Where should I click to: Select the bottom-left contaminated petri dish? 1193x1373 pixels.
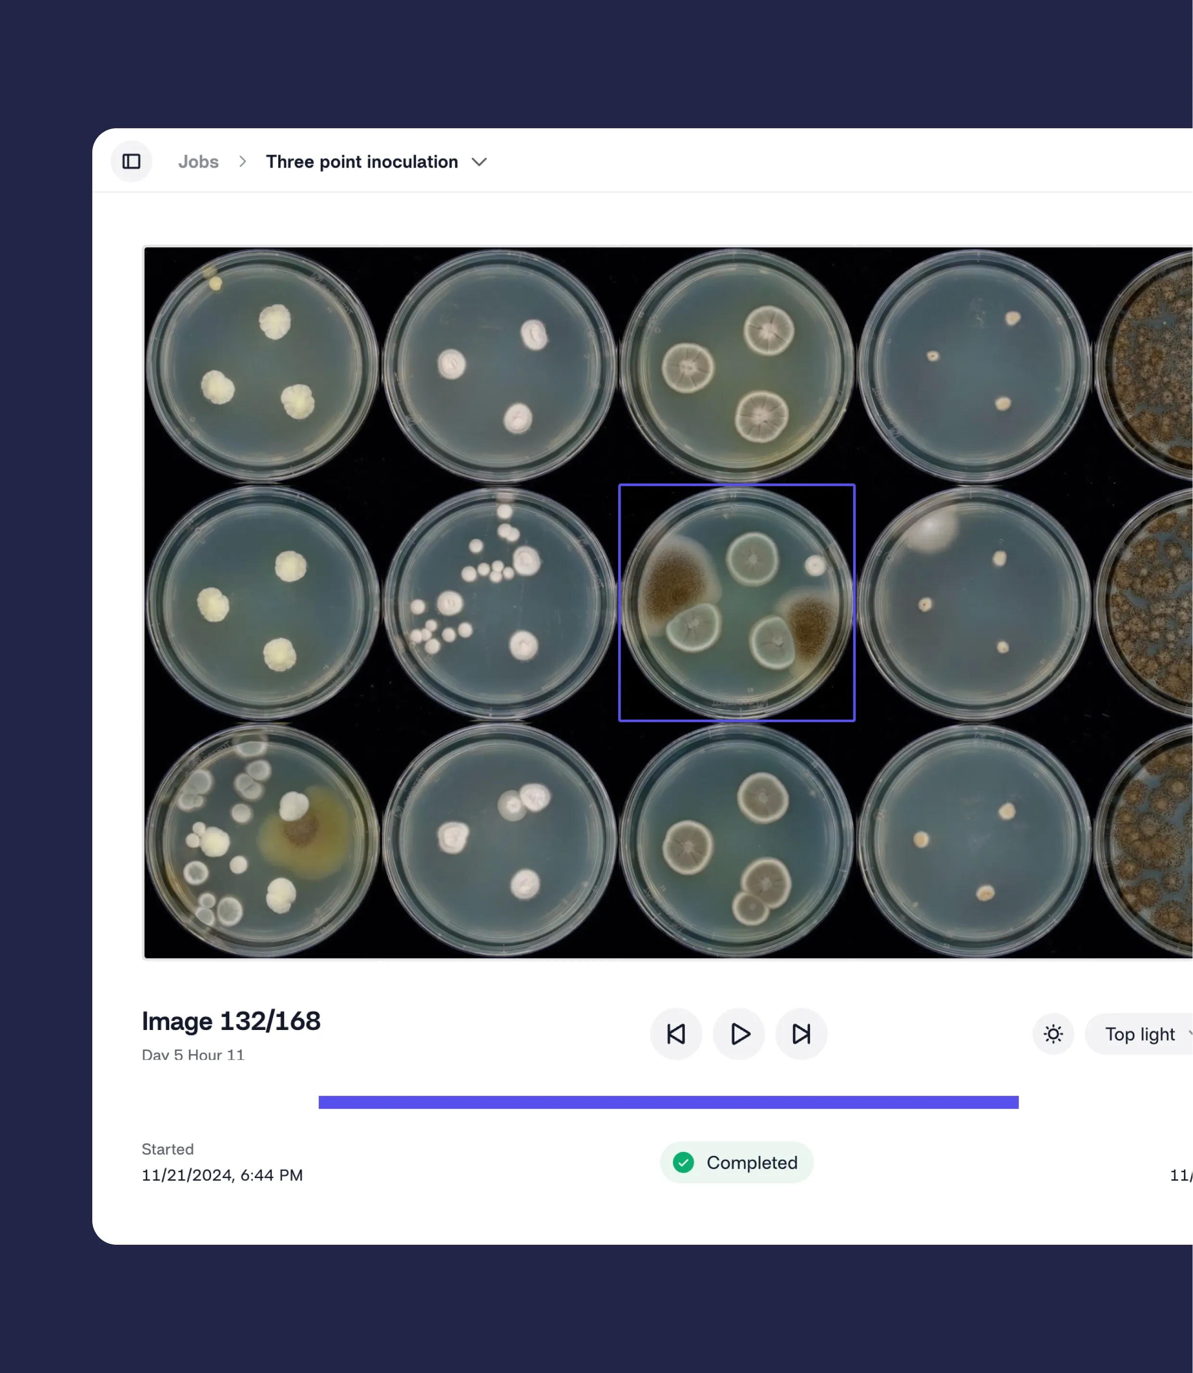(262, 841)
